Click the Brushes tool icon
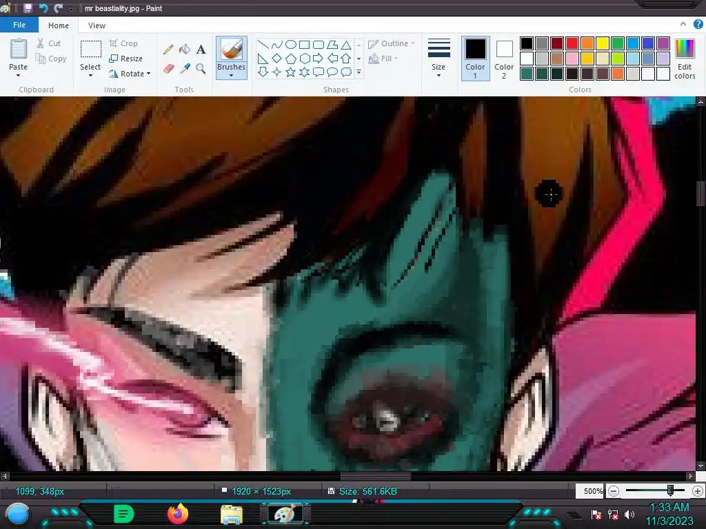This screenshot has width=706, height=529. [x=232, y=50]
